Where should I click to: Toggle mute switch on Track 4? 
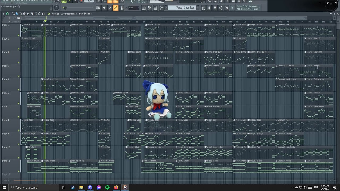coord(19,76)
